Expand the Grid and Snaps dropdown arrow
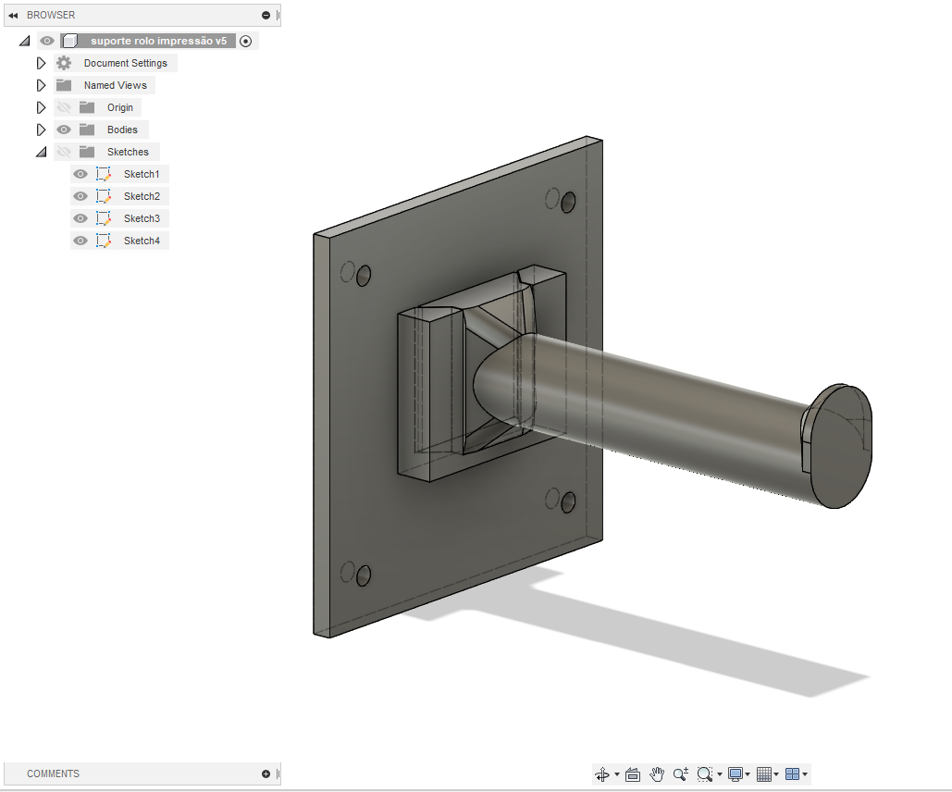 coord(776,774)
